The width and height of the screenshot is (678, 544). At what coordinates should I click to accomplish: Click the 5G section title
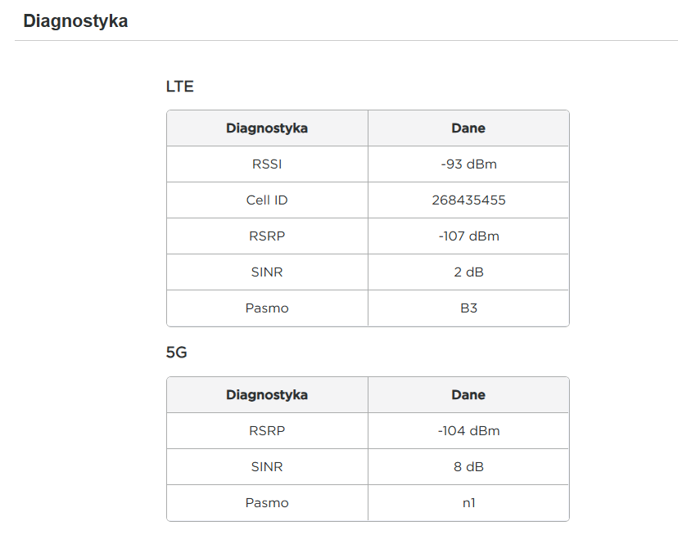[177, 353]
